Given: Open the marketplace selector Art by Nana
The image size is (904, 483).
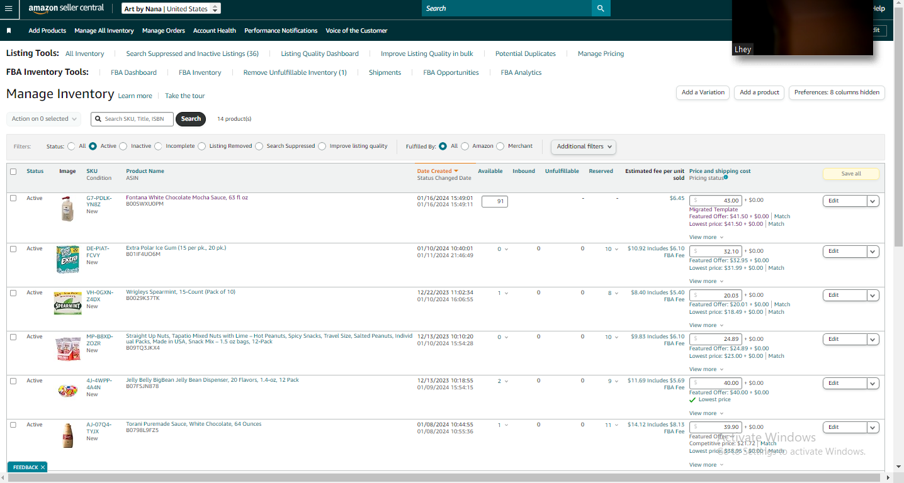Looking at the screenshot, I should click(171, 9).
